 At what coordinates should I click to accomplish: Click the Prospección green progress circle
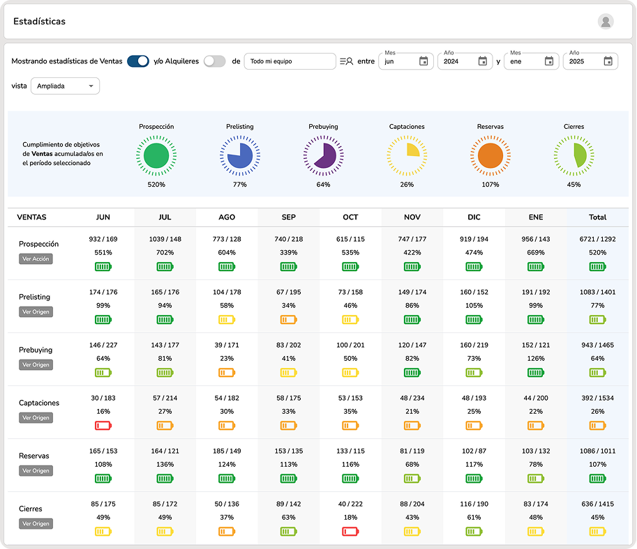pos(156,155)
